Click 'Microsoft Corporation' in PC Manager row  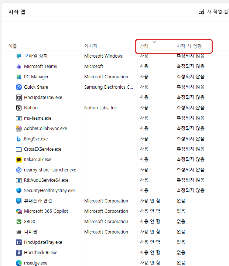point(106,77)
